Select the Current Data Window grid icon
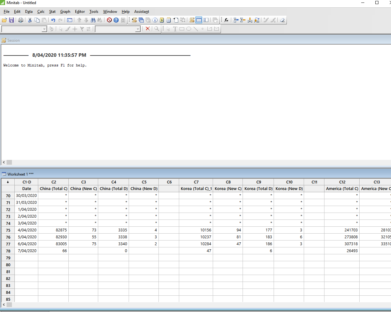This screenshot has height=312, width=391. [199, 20]
